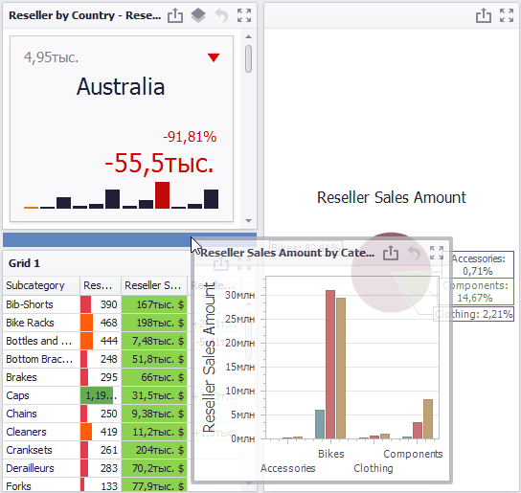Click the Reseller by Country - Rese... panel title

pos(84,15)
